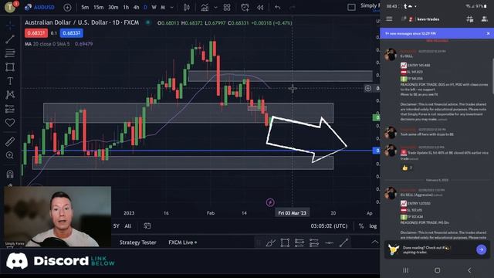Expand the indicators favorites dropdown arrow
This screenshot has width=494, height=278.
[215, 7]
